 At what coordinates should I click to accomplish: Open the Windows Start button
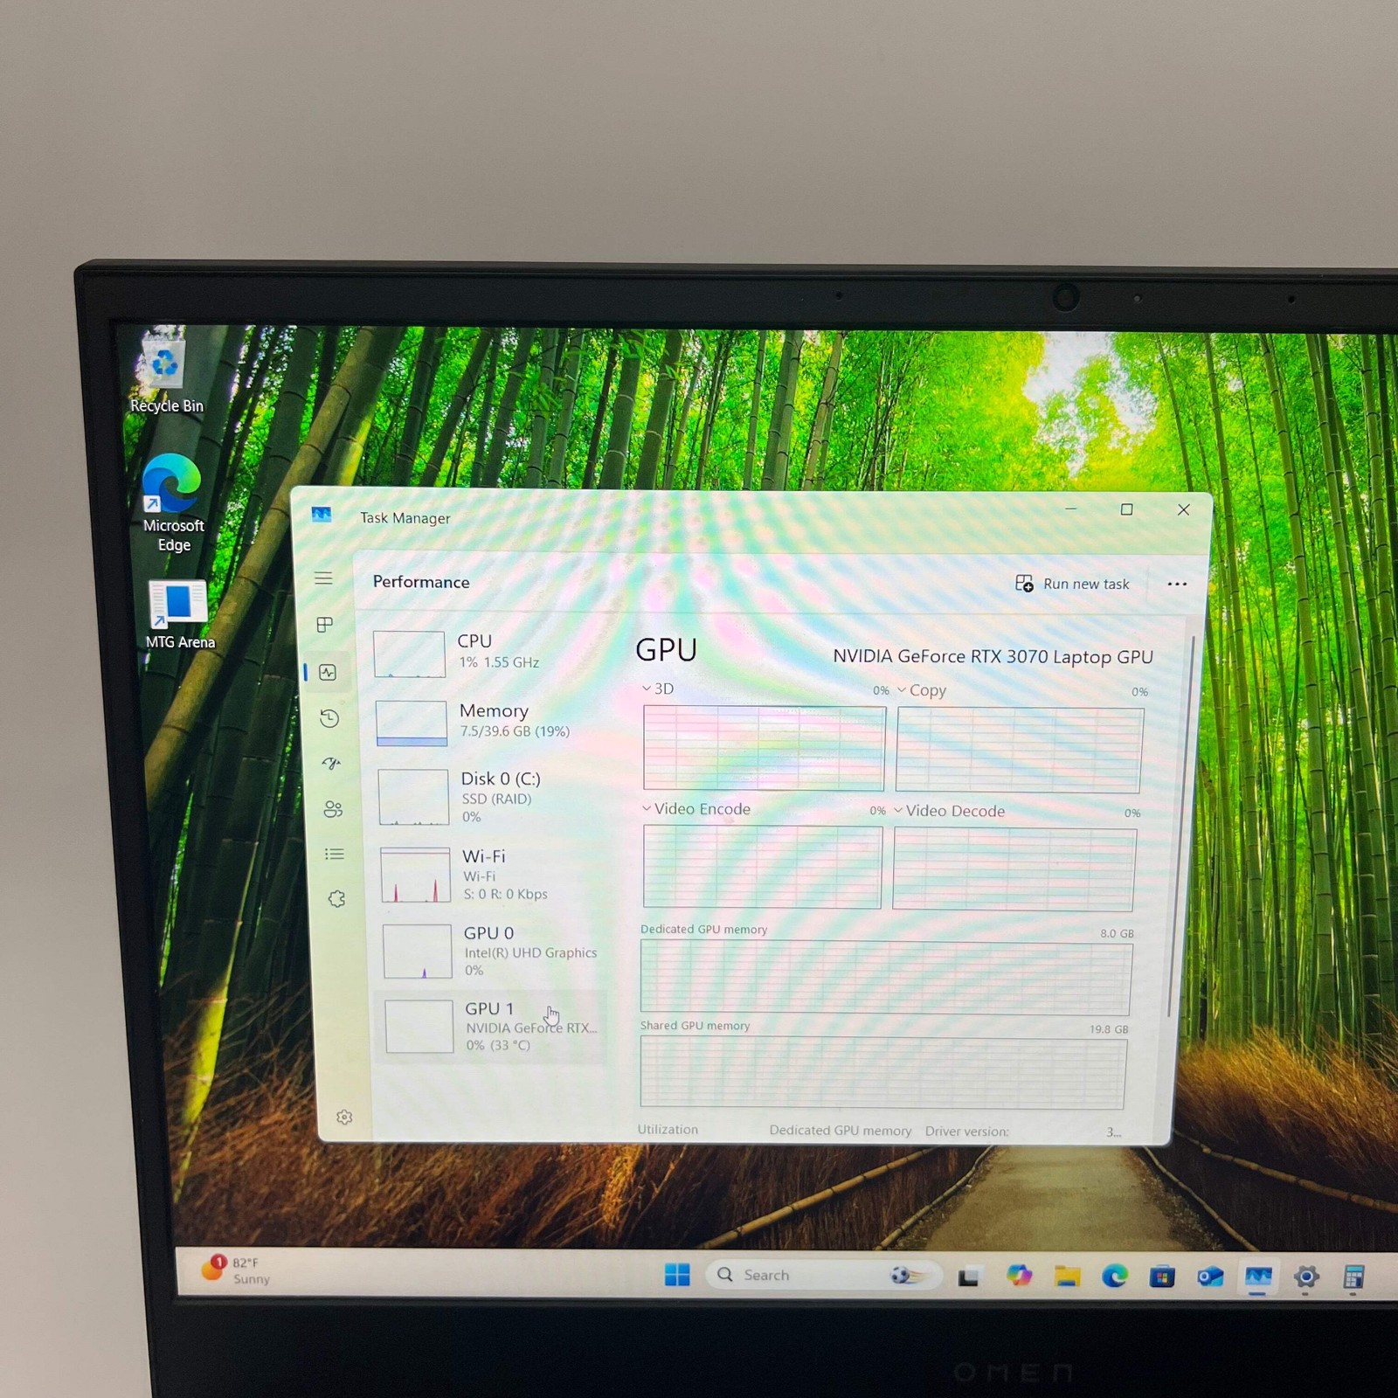(677, 1275)
